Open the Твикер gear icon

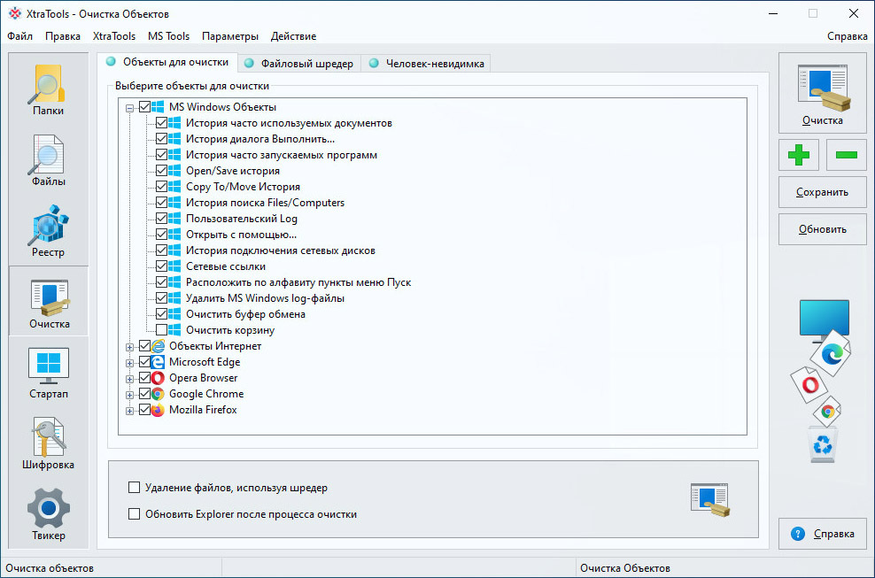click(x=48, y=514)
